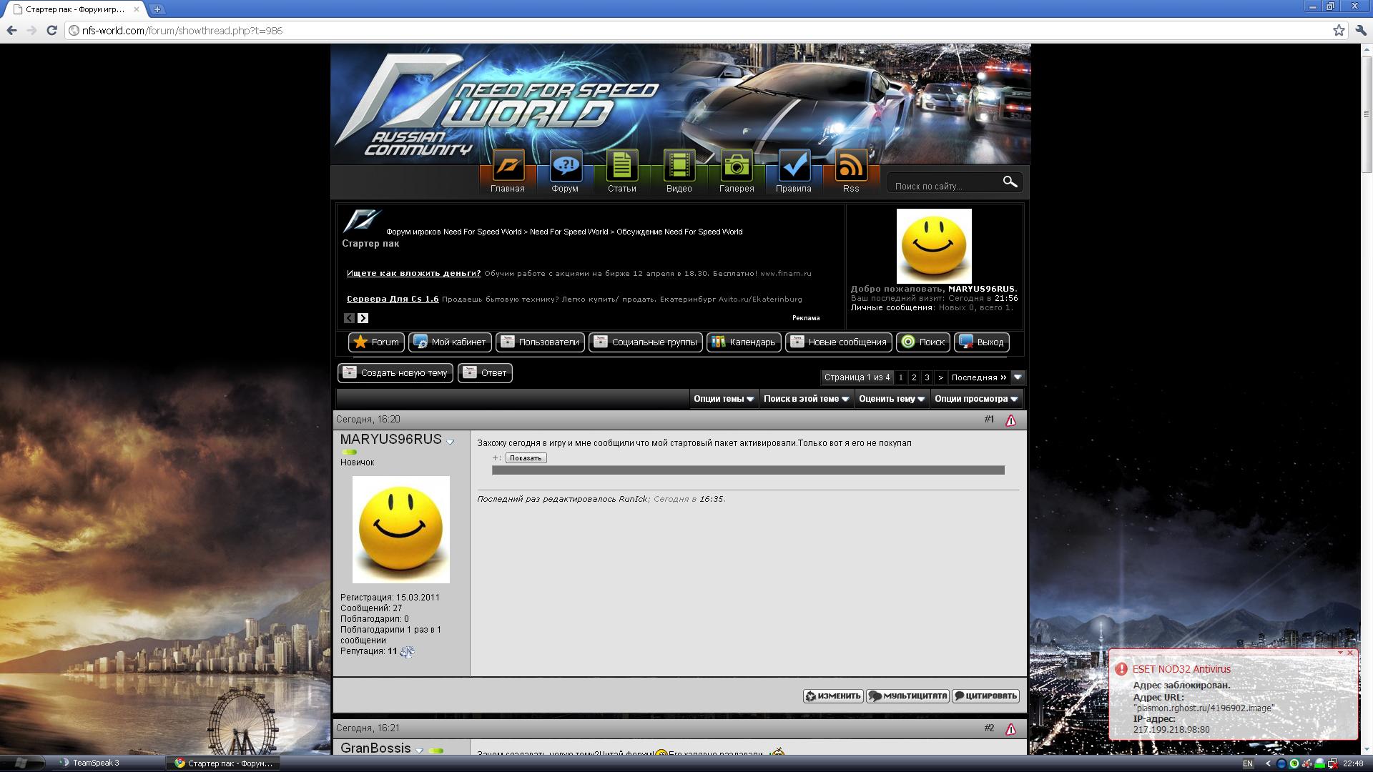
Task: Click the browser back arrow
Action: pos(11,30)
